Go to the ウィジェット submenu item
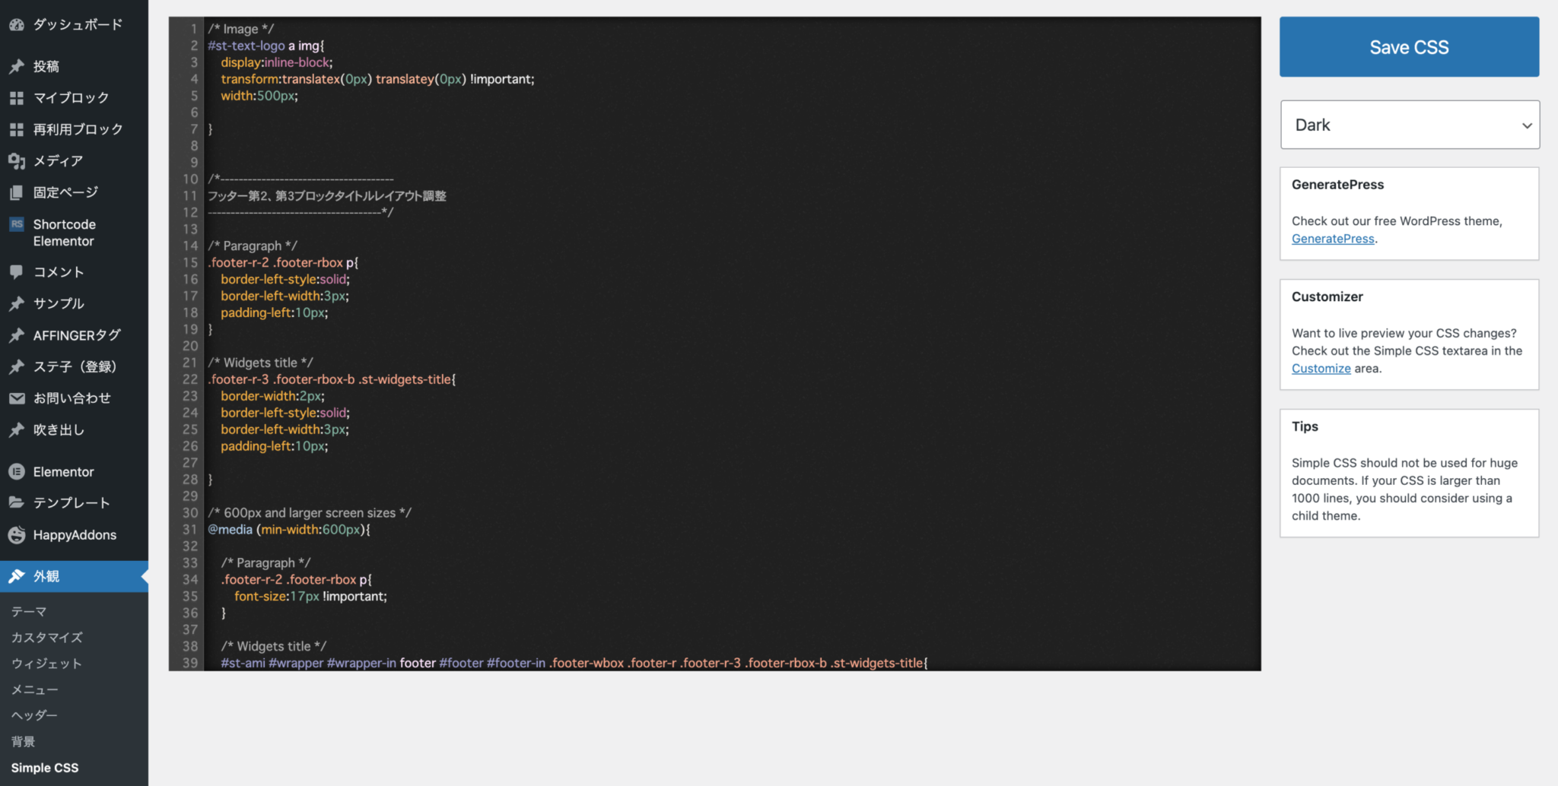Screen dimensions: 1558x786 [46, 664]
